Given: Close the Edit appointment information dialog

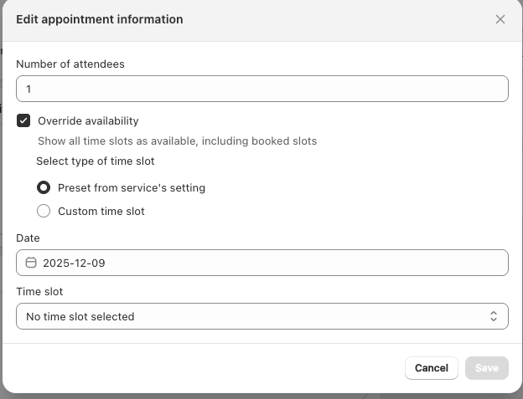Looking at the screenshot, I should click(x=500, y=19).
